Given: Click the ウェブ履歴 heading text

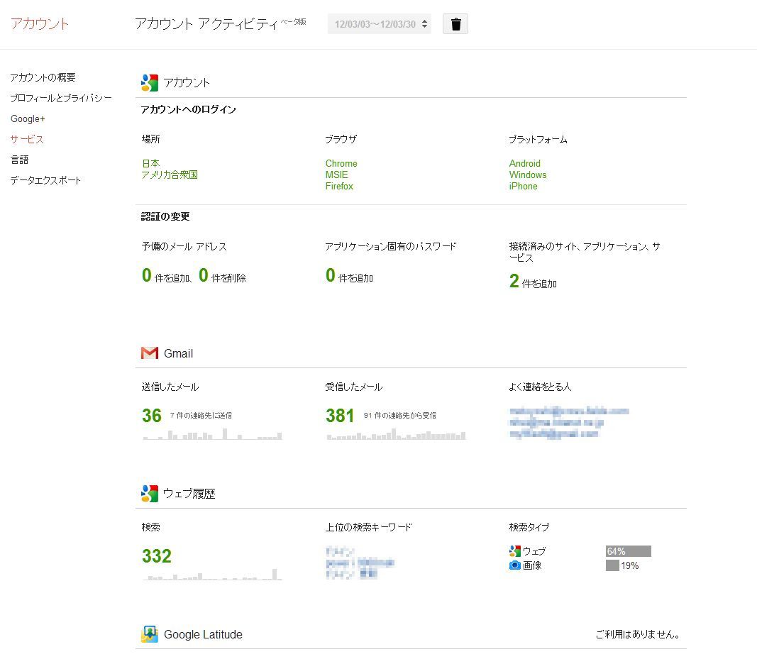Looking at the screenshot, I should (x=189, y=494).
